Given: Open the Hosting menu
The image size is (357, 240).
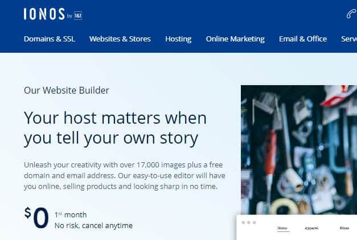Looking at the screenshot, I should [x=178, y=39].
